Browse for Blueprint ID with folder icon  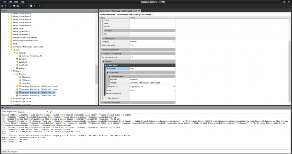click(x=173, y=87)
